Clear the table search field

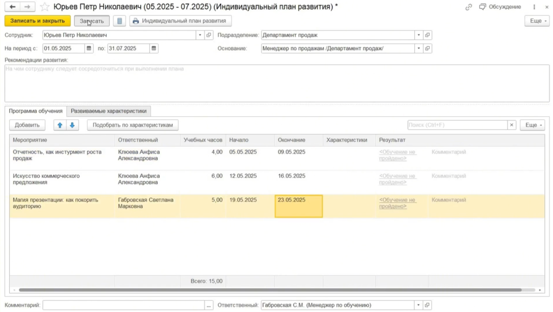[511, 125]
